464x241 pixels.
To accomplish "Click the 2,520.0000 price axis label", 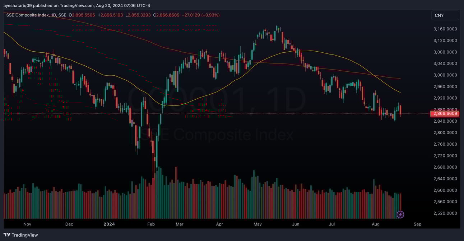I will click(445, 213).
